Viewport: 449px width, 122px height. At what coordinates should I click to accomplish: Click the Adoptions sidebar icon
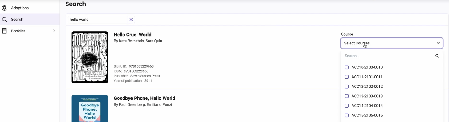pos(4,8)
